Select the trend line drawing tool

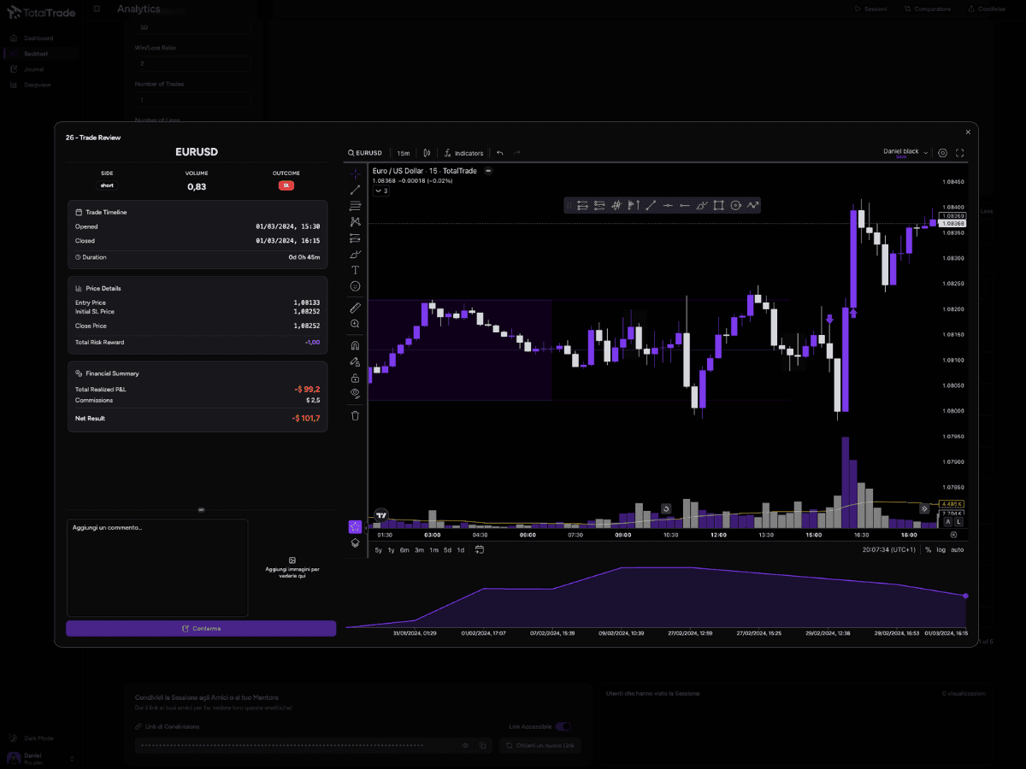pos(356,190)
